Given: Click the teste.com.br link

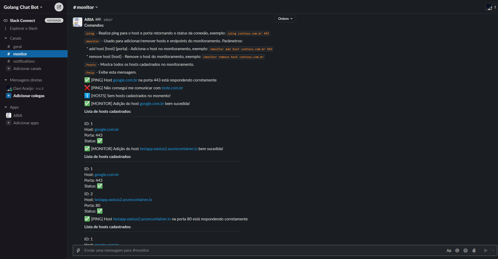Looking at the screenshot, I should click(172, 88).
